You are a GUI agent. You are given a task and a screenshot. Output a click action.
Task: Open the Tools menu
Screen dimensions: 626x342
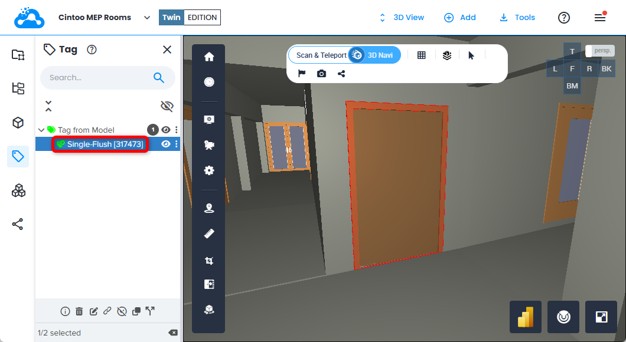pyautogui.click(x=517, y=18)
